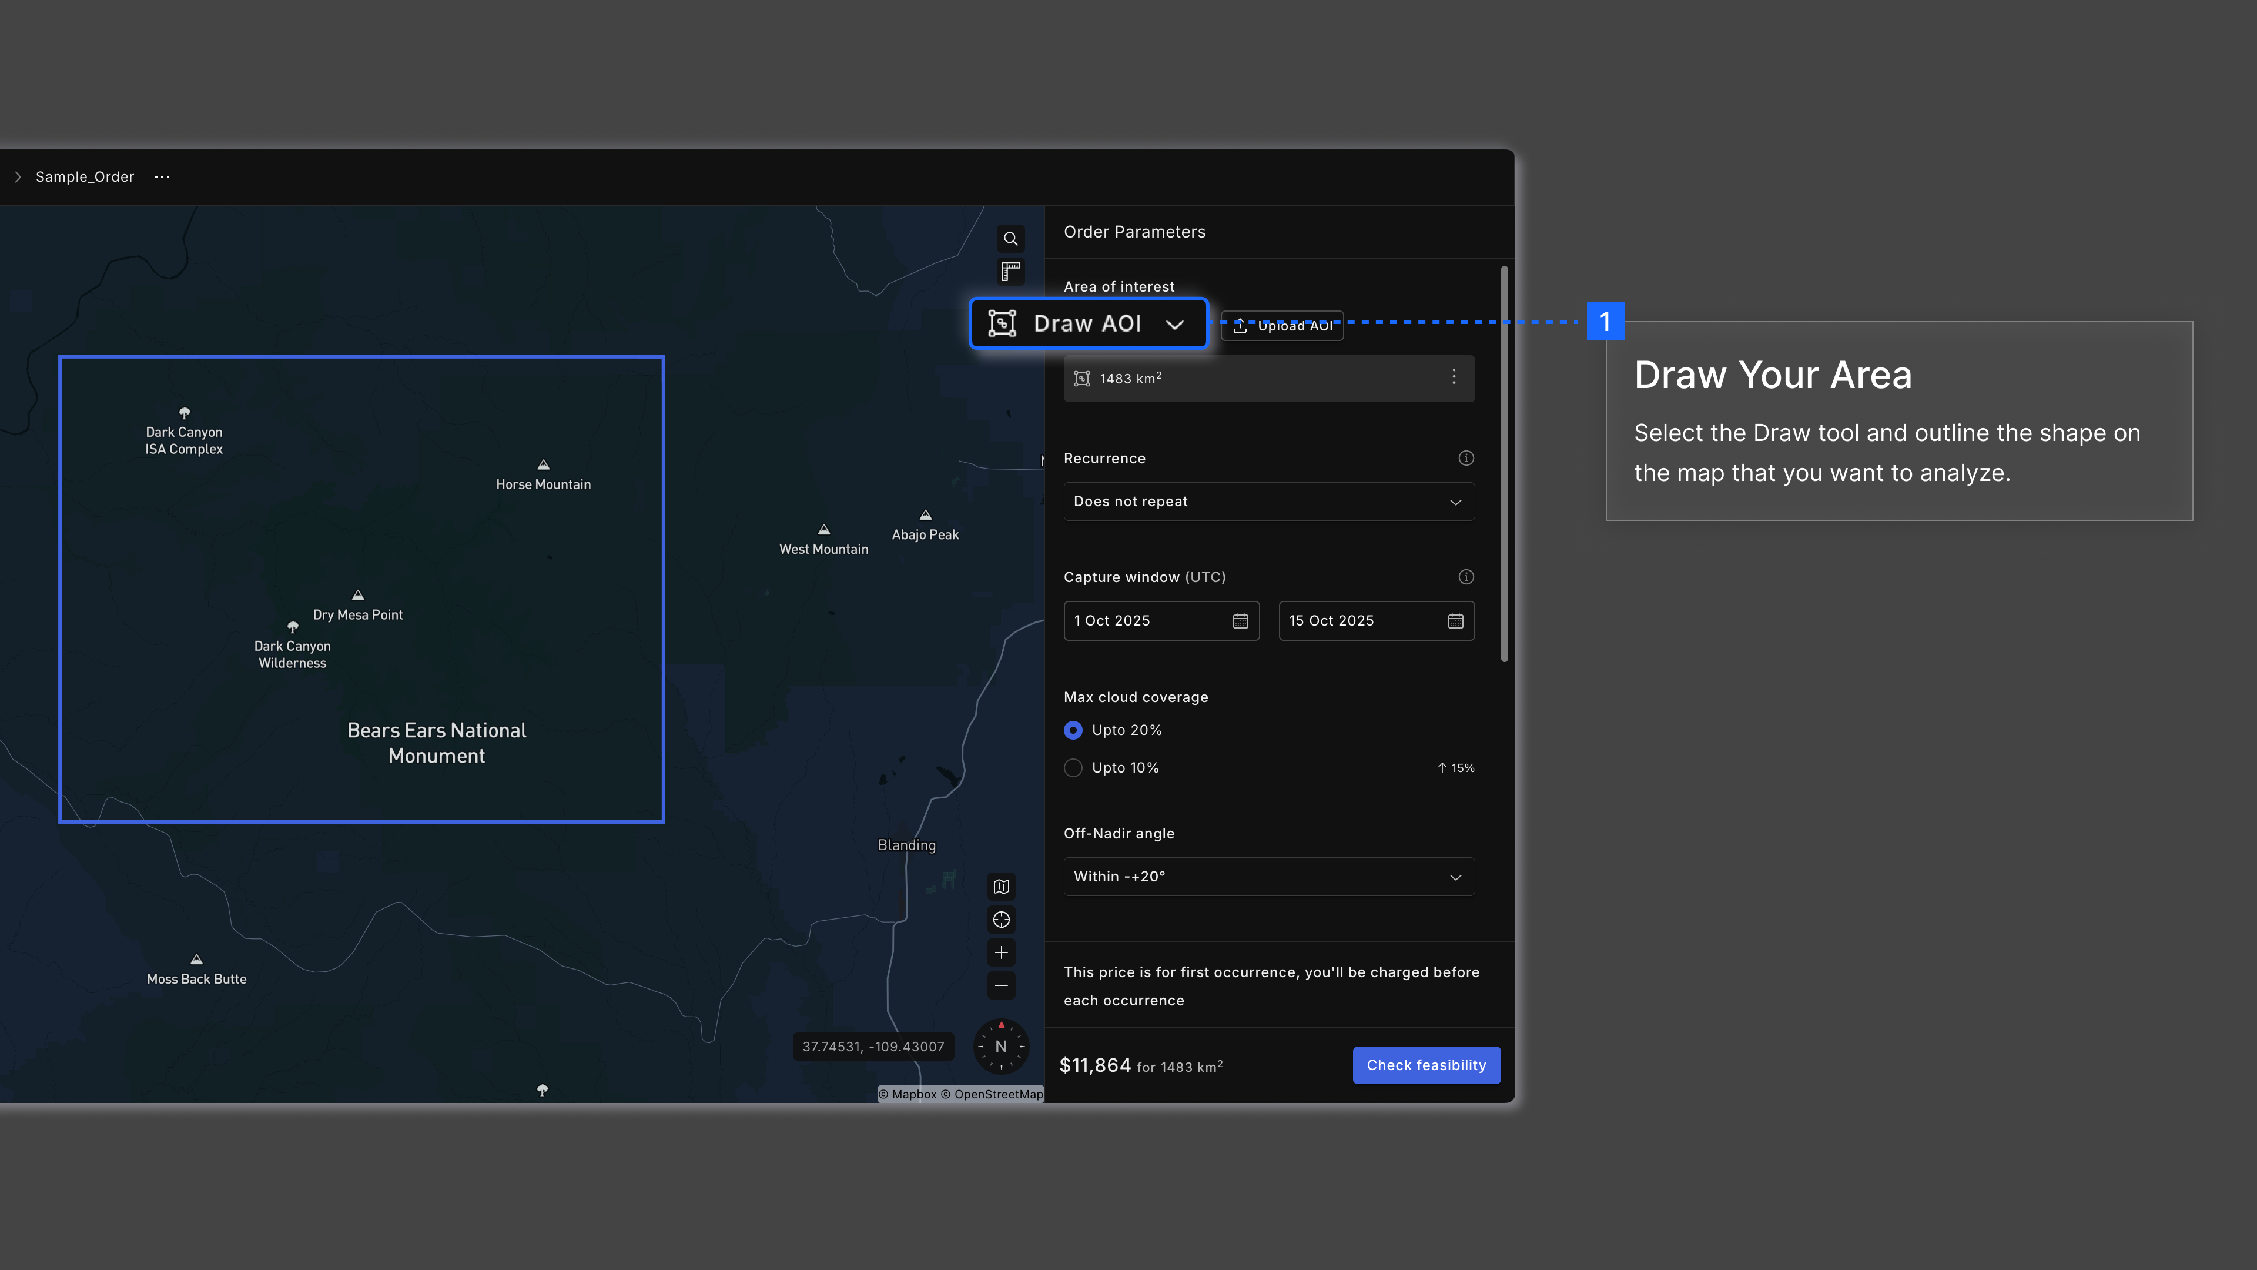Zoom out with the minus icon
The height and width of the screenshot is (1270, 2257).
[x=1002, y=985]
